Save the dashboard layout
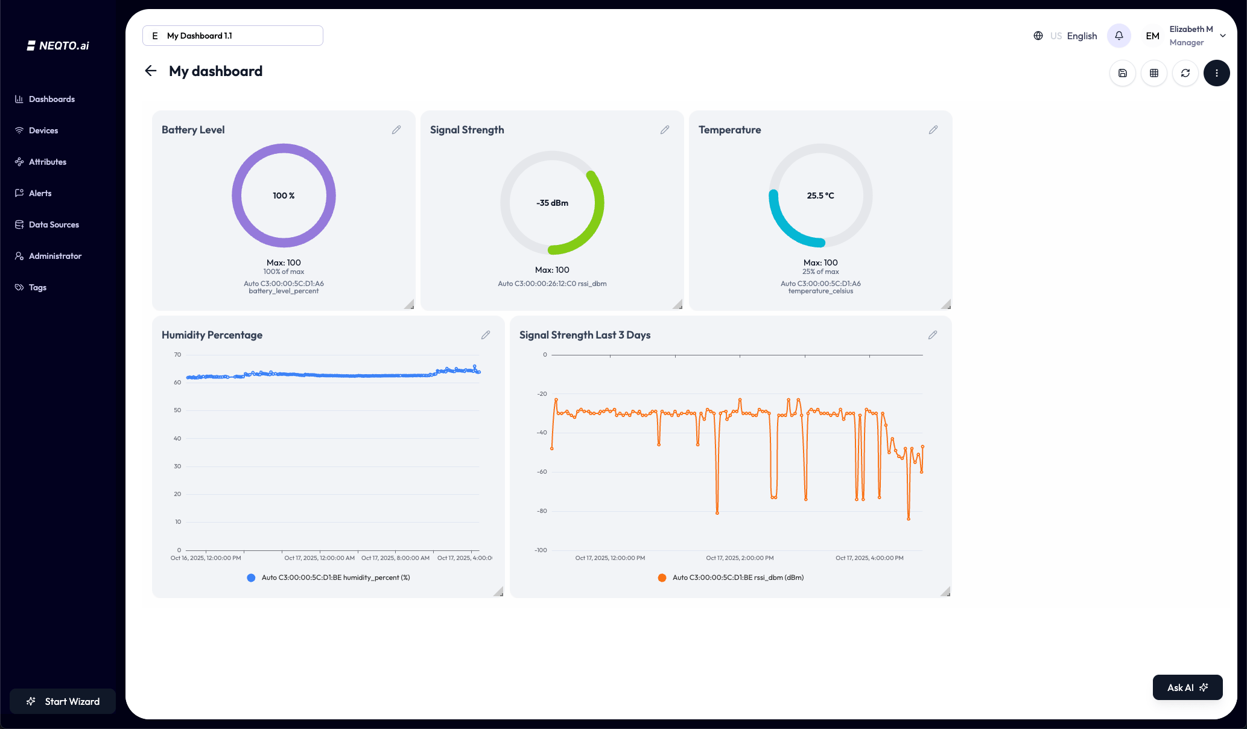 [x=1123, y=72]
